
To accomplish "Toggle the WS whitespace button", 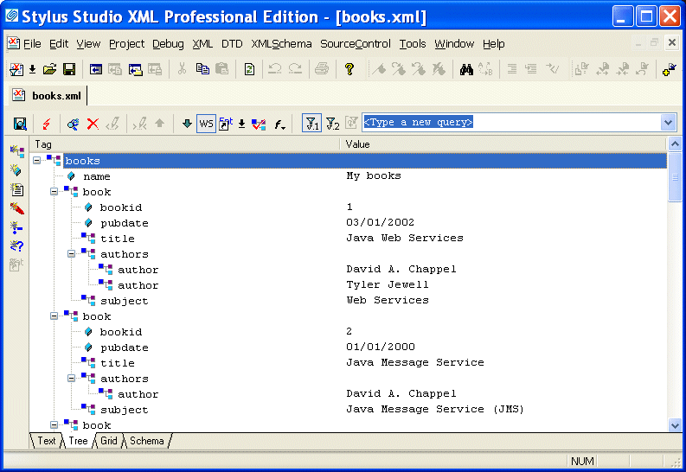I will pos(206,124).
